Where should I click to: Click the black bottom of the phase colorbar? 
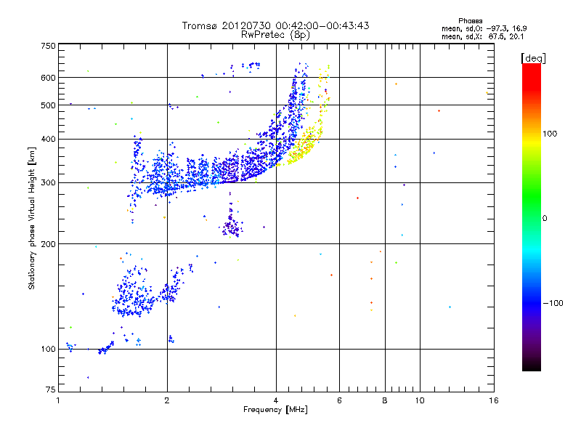532,366
